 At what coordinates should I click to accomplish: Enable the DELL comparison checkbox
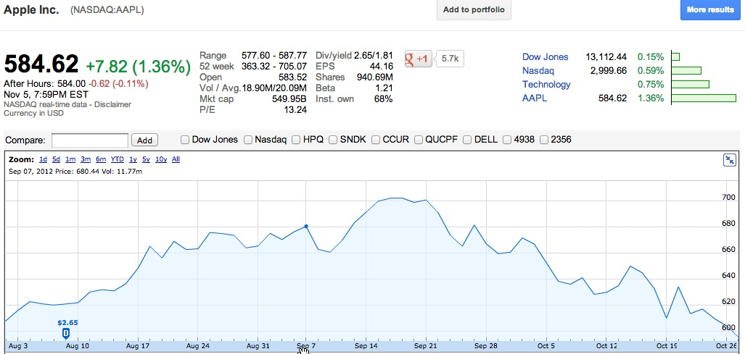(467, 140)
